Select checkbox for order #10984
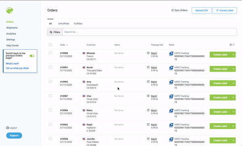Viewport: 242px width, 146px height. 50,110
